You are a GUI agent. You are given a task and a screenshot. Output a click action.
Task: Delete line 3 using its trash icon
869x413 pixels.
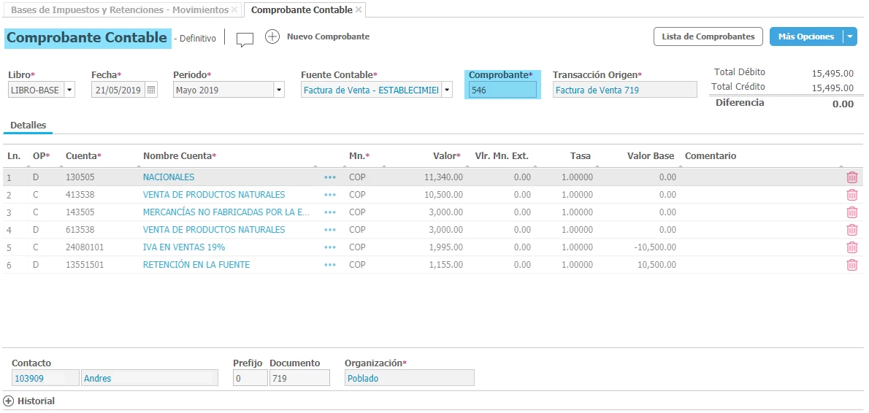pos(851,212)
